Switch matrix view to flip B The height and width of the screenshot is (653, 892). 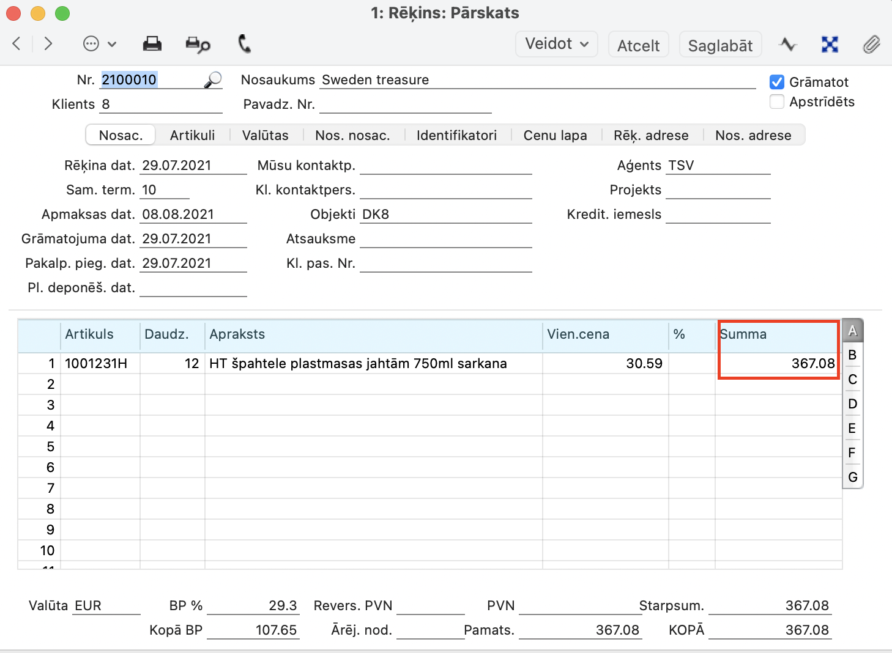coord(852,355)
